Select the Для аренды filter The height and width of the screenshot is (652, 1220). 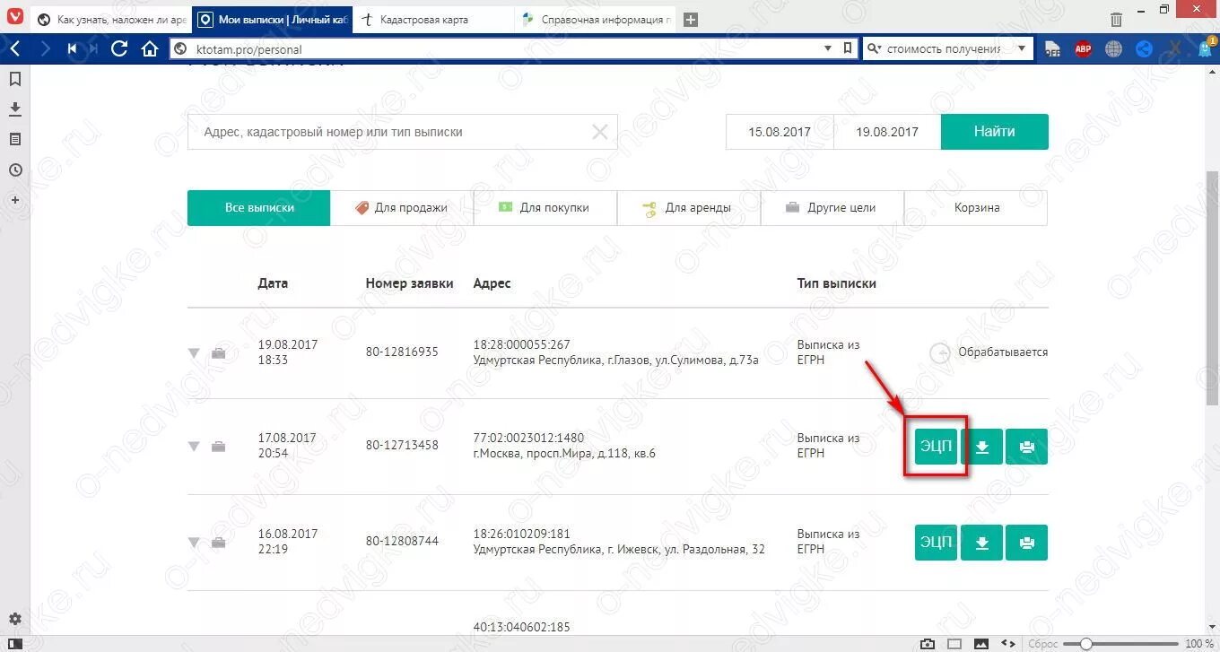point(689,208)
